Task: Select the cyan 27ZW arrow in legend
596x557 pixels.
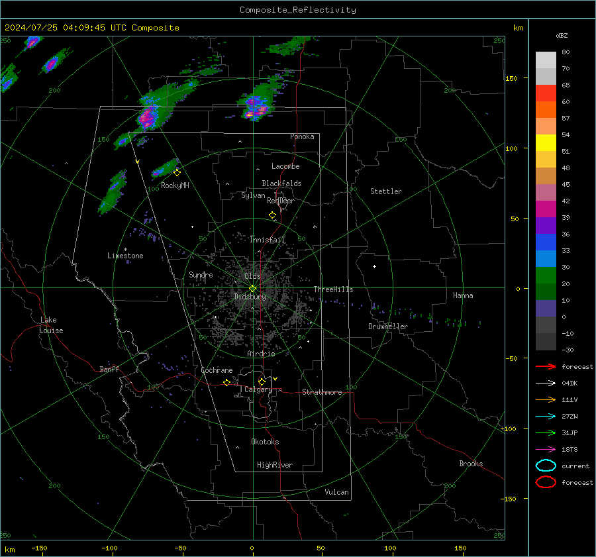Action: (546, 417)
